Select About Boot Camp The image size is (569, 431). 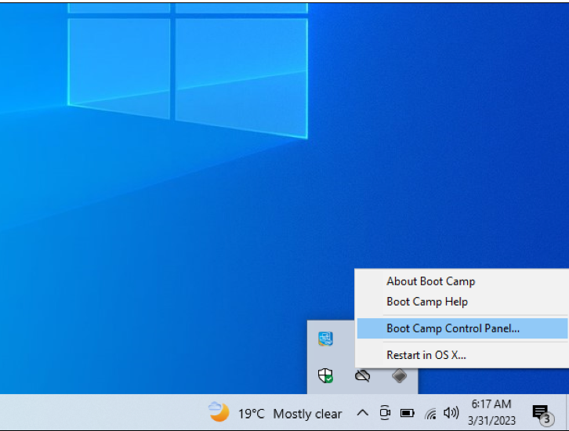[x=431, y=281]
